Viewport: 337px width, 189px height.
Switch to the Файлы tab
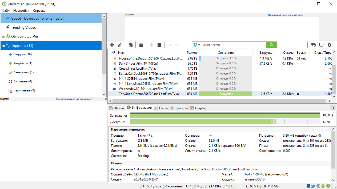[x=117, y=108]
